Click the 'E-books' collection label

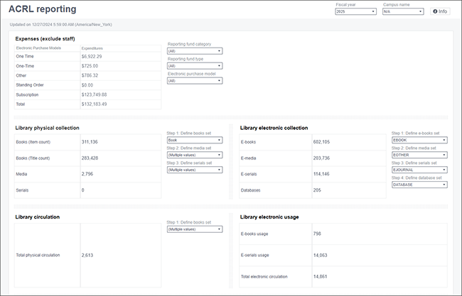coord(248,142)
